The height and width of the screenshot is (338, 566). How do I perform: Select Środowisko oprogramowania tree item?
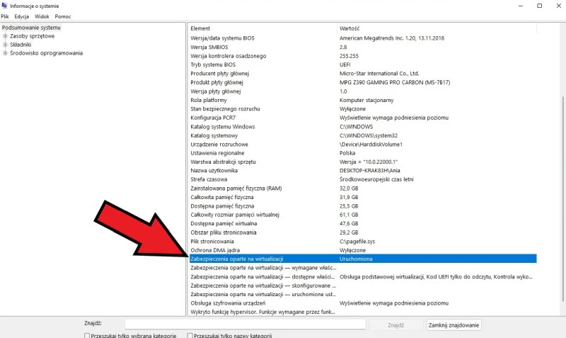coord(46,52)
